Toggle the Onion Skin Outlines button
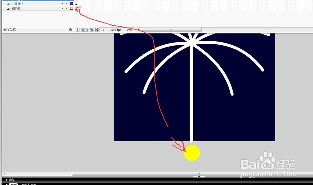Image resolution: width=313 pixels, height=185 pixels. [x=86, y=30]
